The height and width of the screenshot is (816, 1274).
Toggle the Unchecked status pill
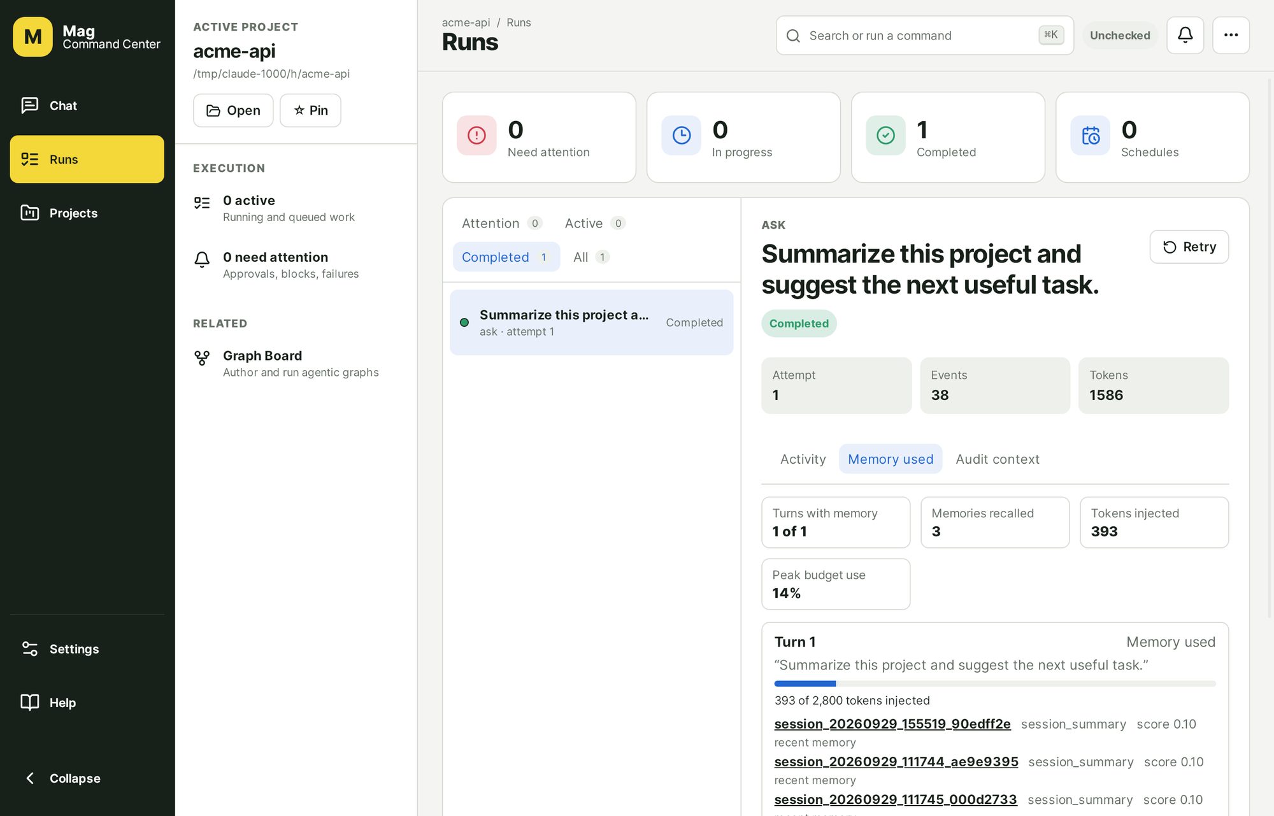[1120, 36]
